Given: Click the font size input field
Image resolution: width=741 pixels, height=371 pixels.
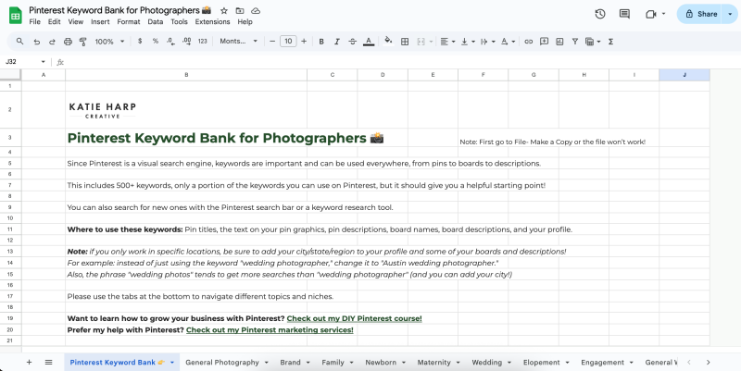Looking at the screenshot, I should pos(287,42).
